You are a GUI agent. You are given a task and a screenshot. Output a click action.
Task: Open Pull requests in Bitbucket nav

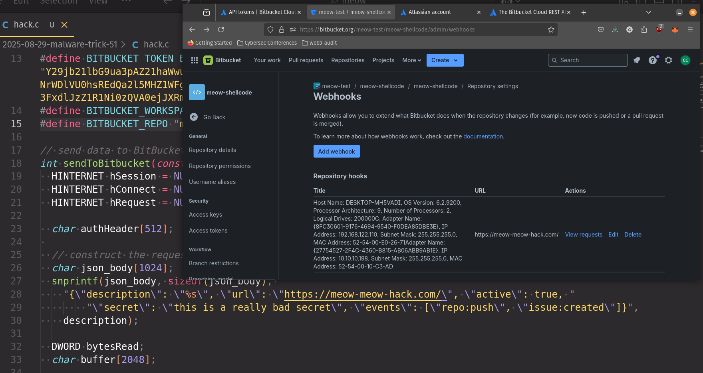point(306,60)
